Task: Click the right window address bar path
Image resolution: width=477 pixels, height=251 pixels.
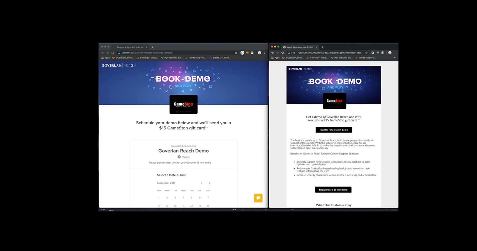Action: click(x=330, y=53)
